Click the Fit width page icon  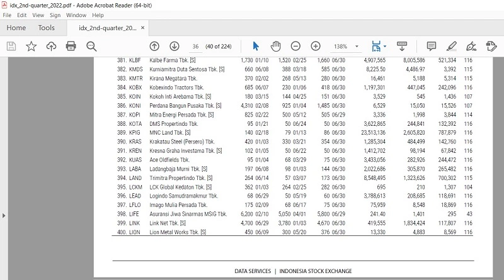tap(376, 46)
